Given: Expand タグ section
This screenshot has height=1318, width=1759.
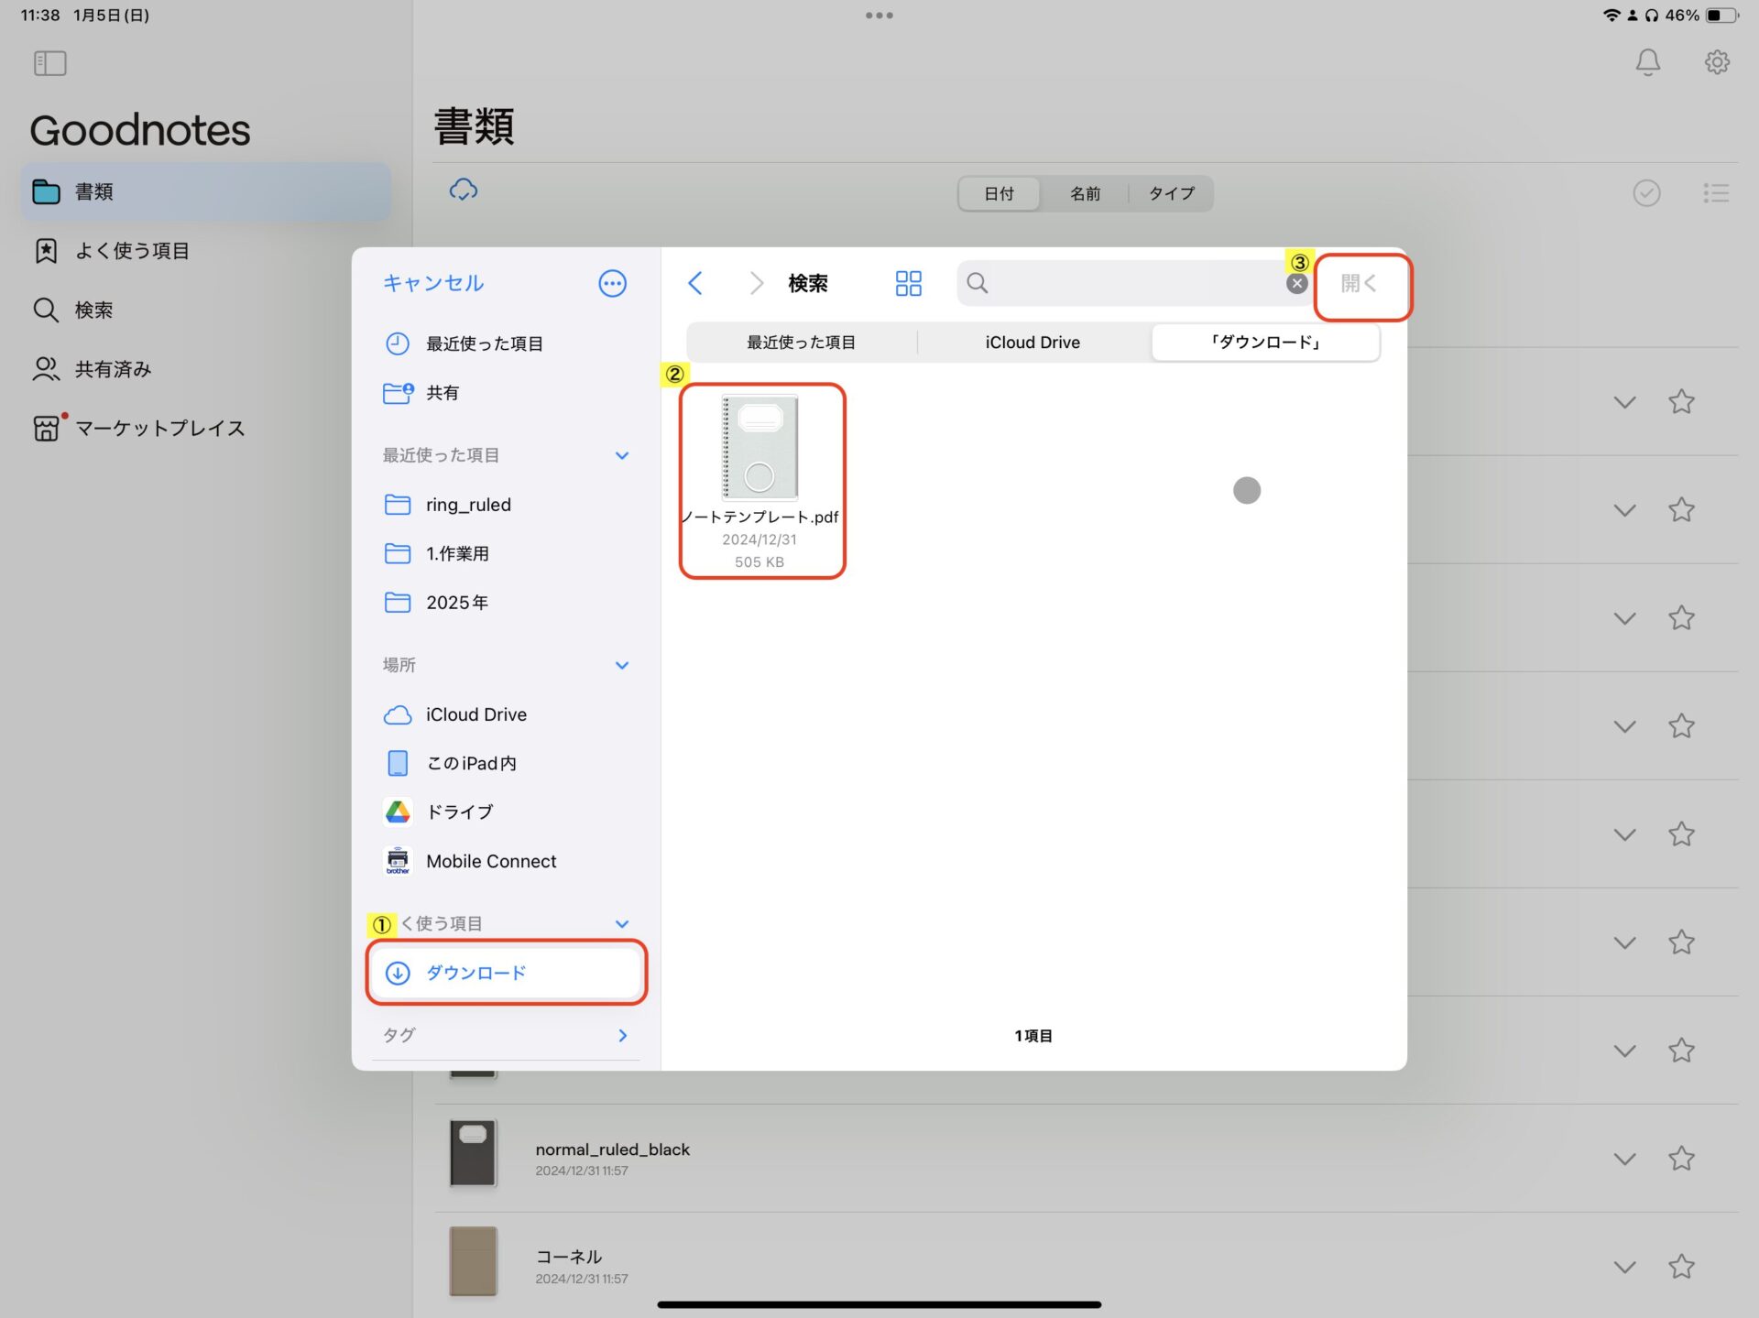Looking at the screenshot, I should pyautogui.click(x=623, y=1035).
